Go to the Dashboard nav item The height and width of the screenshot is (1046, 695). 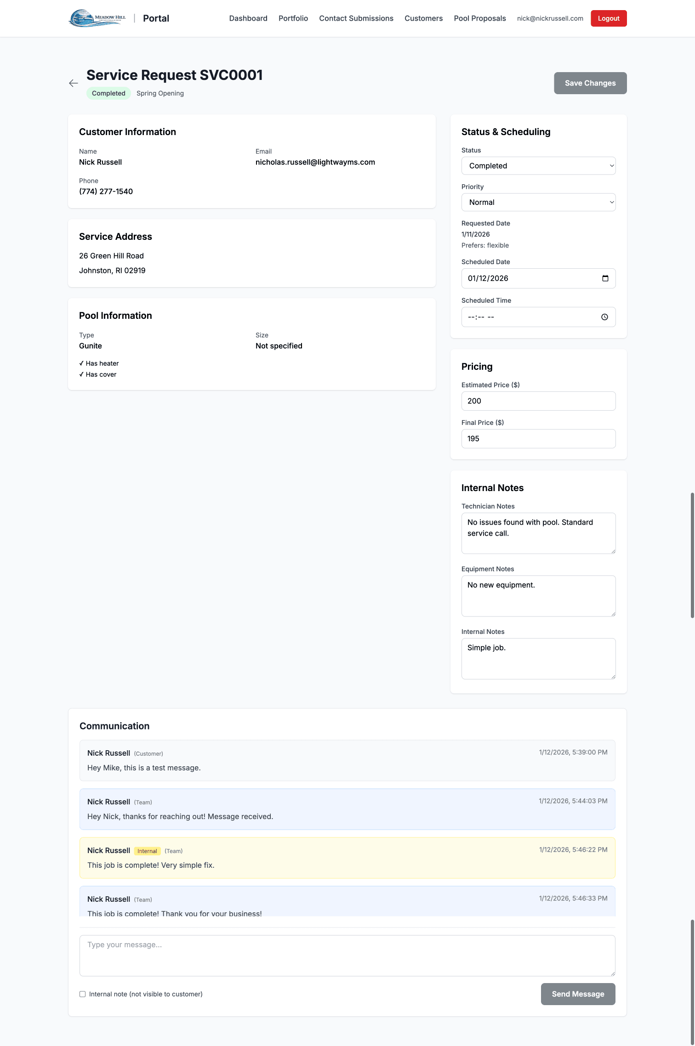tap(248, 18)
